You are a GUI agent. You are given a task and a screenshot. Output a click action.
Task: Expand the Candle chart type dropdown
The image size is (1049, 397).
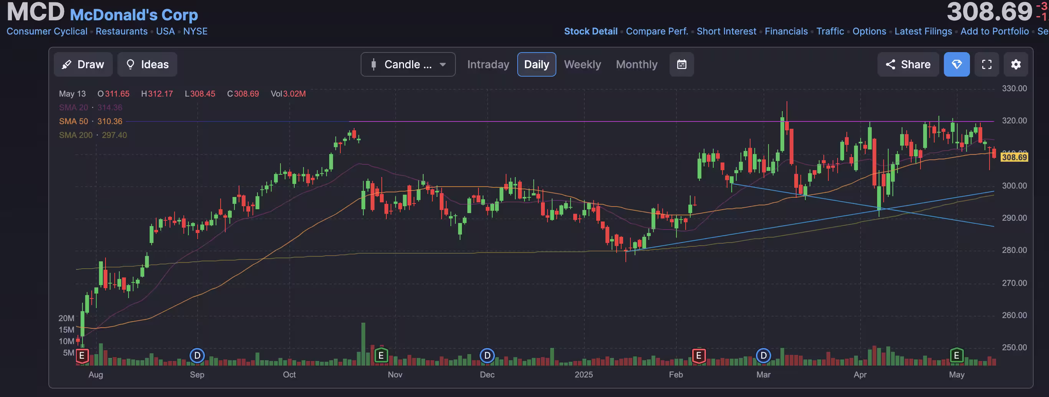(x=408, y=64)
